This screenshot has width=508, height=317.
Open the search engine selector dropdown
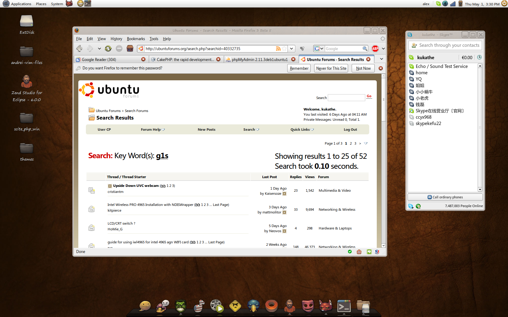point(319,49)
